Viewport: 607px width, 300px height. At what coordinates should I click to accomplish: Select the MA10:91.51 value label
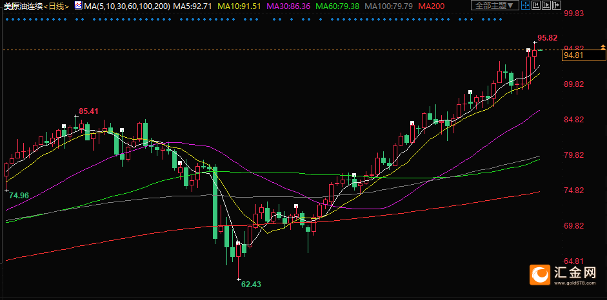(x=240, y=6)
